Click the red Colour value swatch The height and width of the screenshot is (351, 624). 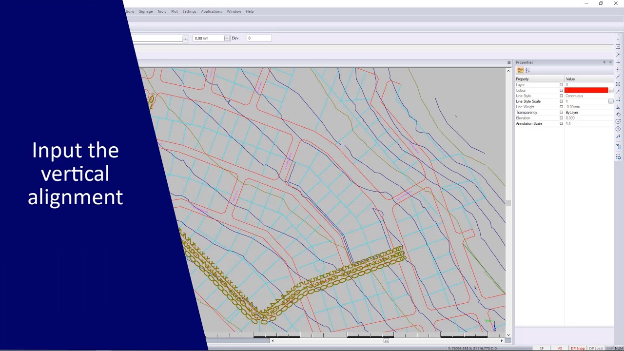coord(586,90)
